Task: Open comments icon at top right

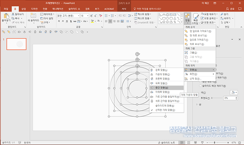Action: [x=240, y=9]
